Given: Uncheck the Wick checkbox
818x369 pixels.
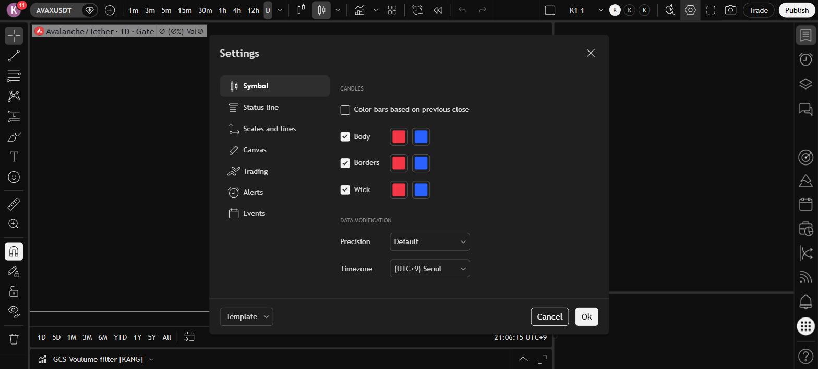Looking at the screenshot, I should coord(345,189).
